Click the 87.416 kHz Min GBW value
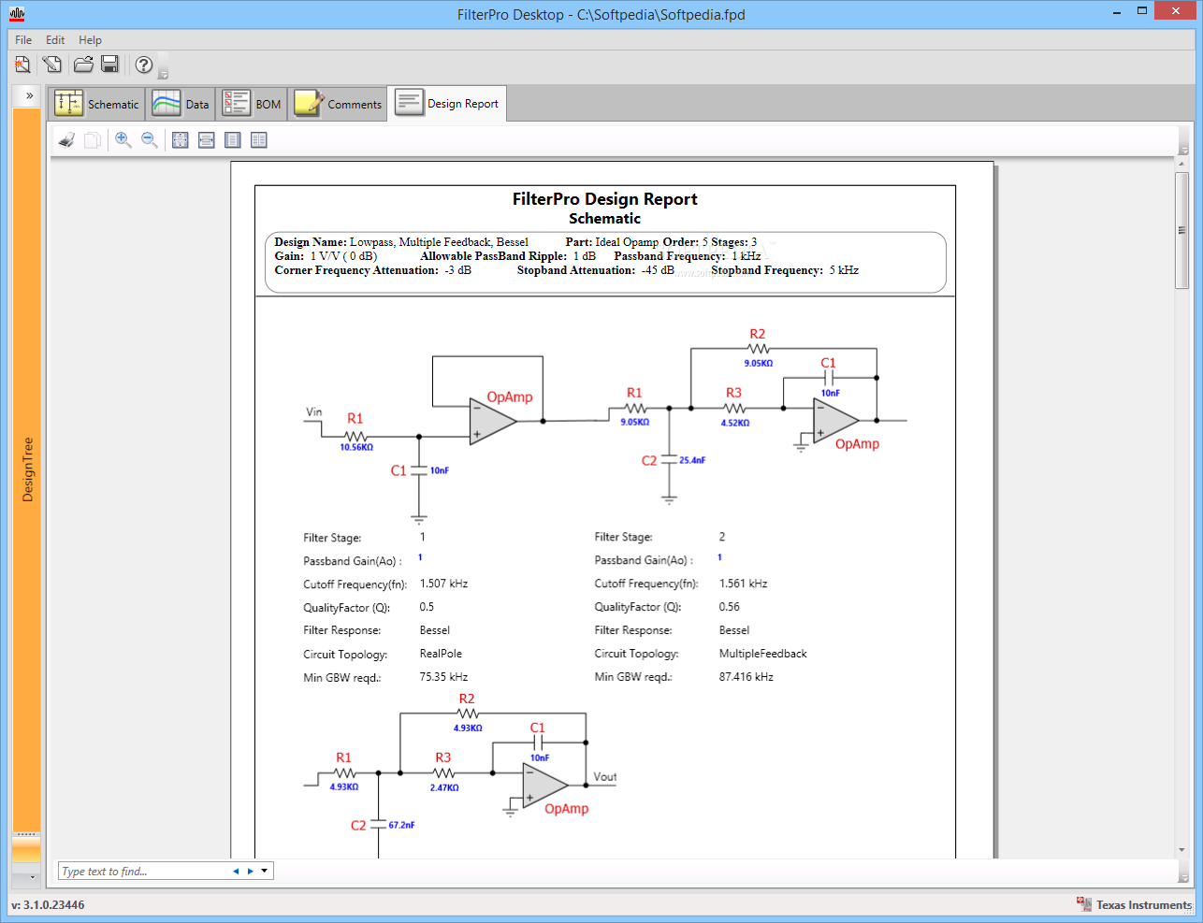The width and height of the screenshot is (1203, 923). [746, 677]
